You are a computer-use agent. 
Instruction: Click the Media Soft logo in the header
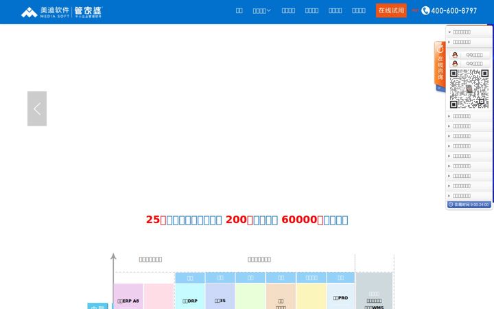62,12
